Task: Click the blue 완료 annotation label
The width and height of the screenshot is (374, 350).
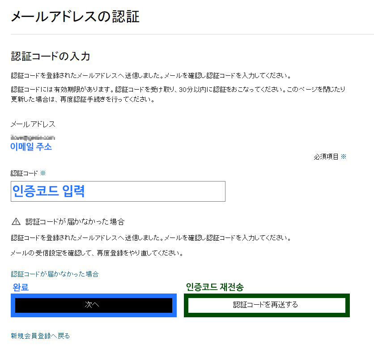Action: coord(21,287)
